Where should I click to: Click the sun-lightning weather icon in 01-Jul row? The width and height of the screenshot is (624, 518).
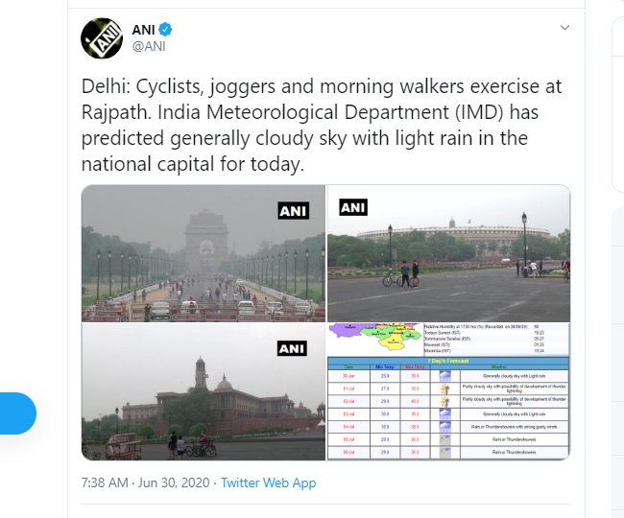pos(444,388)
